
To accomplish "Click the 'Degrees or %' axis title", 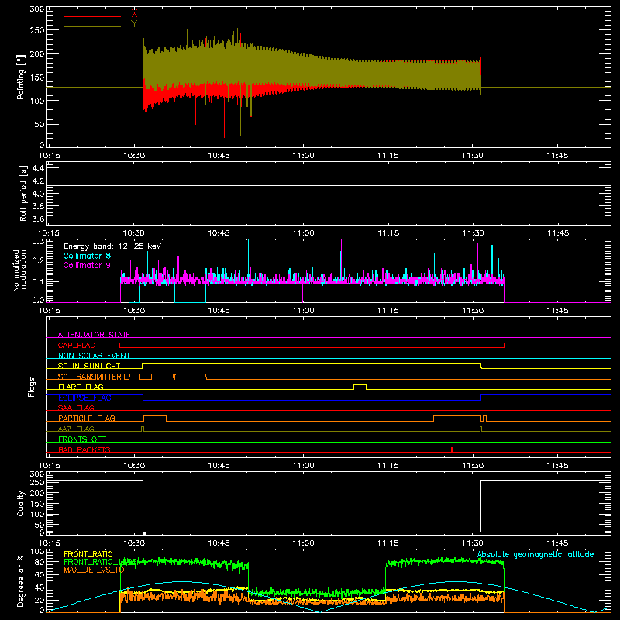I will 20,580.
